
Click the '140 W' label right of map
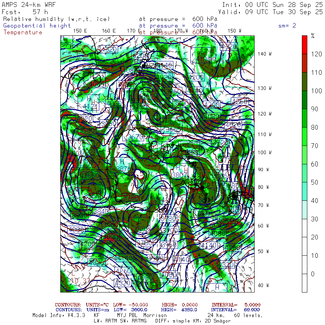pos(265,54)
